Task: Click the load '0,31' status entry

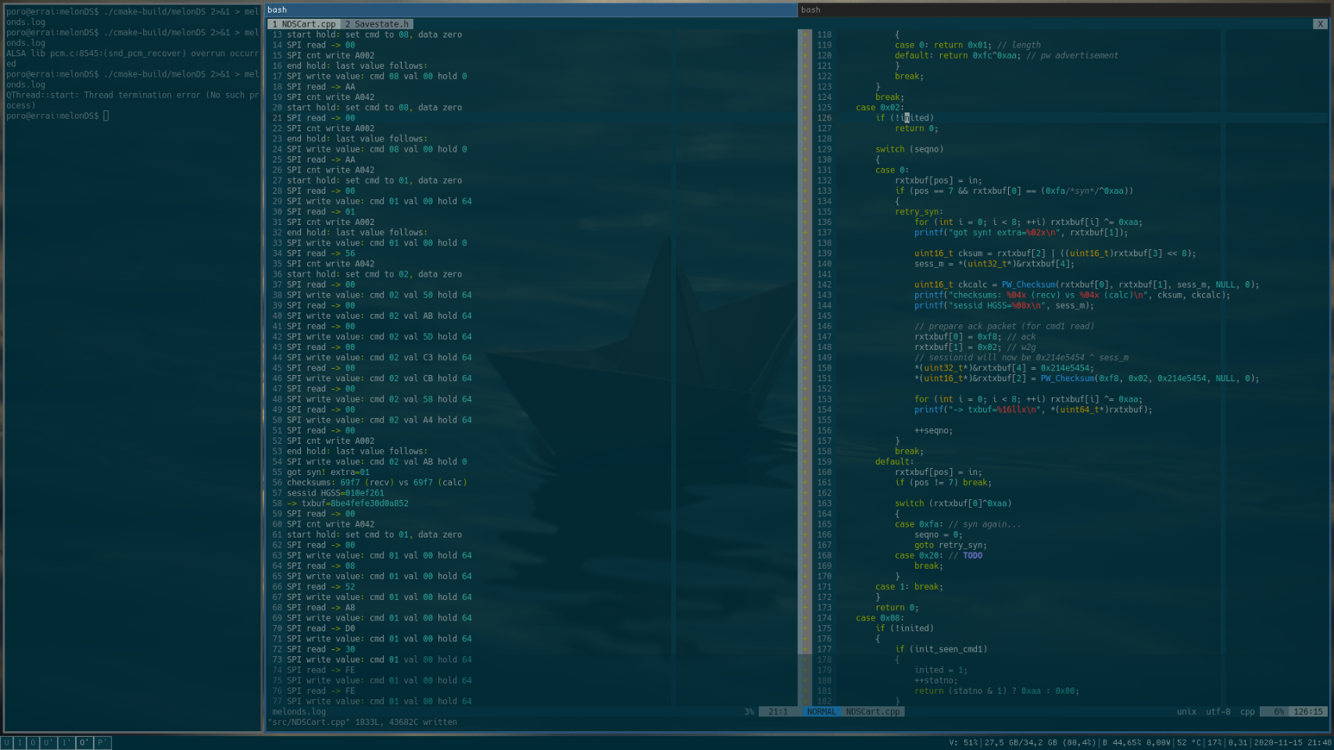Action: 1238,743
